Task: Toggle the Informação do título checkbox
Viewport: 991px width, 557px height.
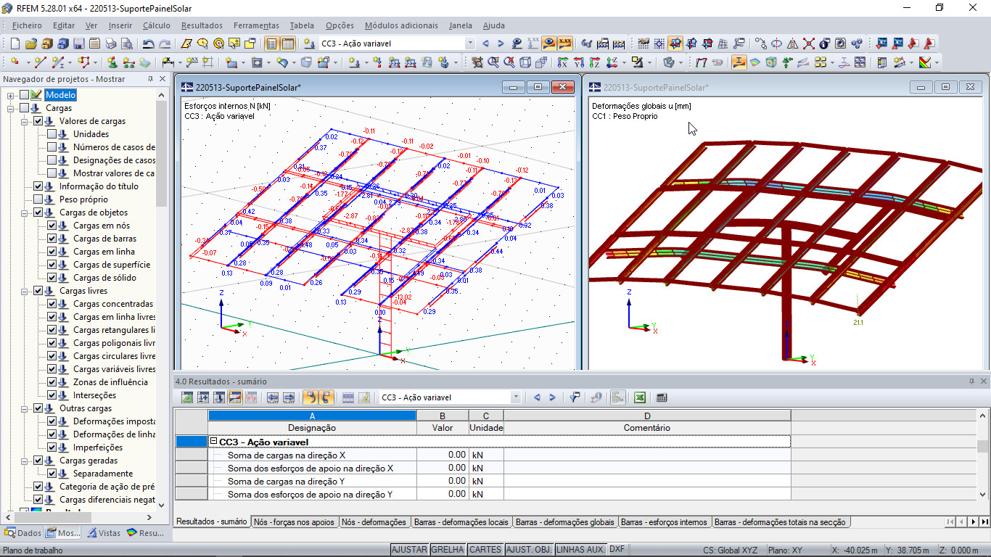Action: click(38, 186)
